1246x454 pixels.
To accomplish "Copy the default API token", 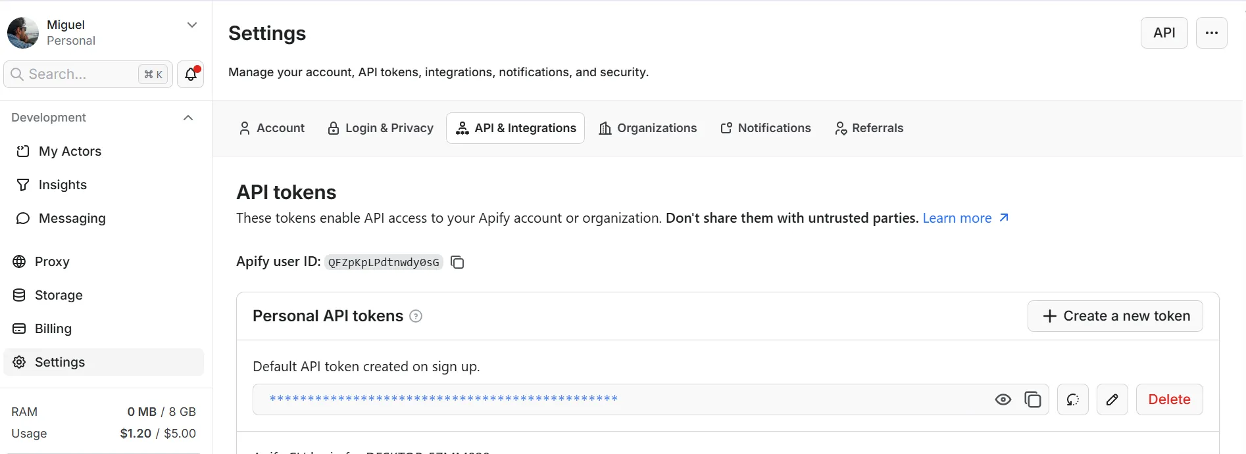I will pos(1033,399).
